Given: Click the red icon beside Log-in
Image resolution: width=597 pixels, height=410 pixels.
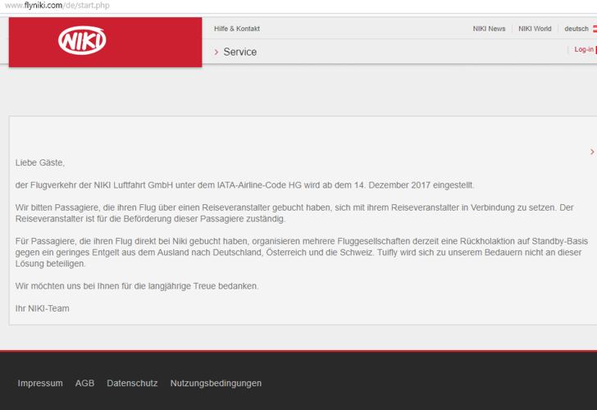Looking at the screenshot, I should click(x=596, y=50).
